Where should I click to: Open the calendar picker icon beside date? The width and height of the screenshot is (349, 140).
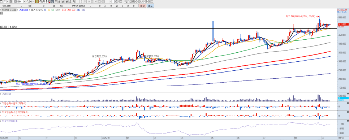click(152, 1)
